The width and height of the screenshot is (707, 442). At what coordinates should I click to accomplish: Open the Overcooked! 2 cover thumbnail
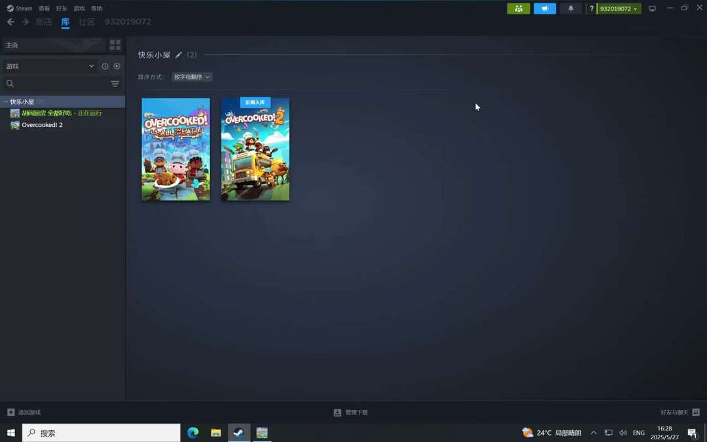click(255, 149)
